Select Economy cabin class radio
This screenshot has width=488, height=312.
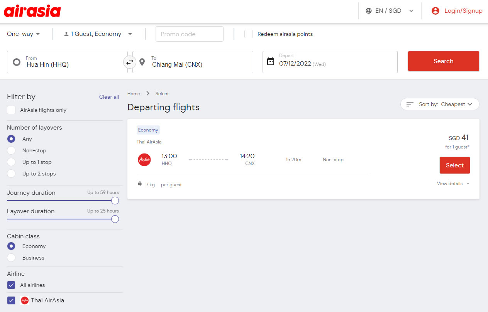(x=11, y=246)
